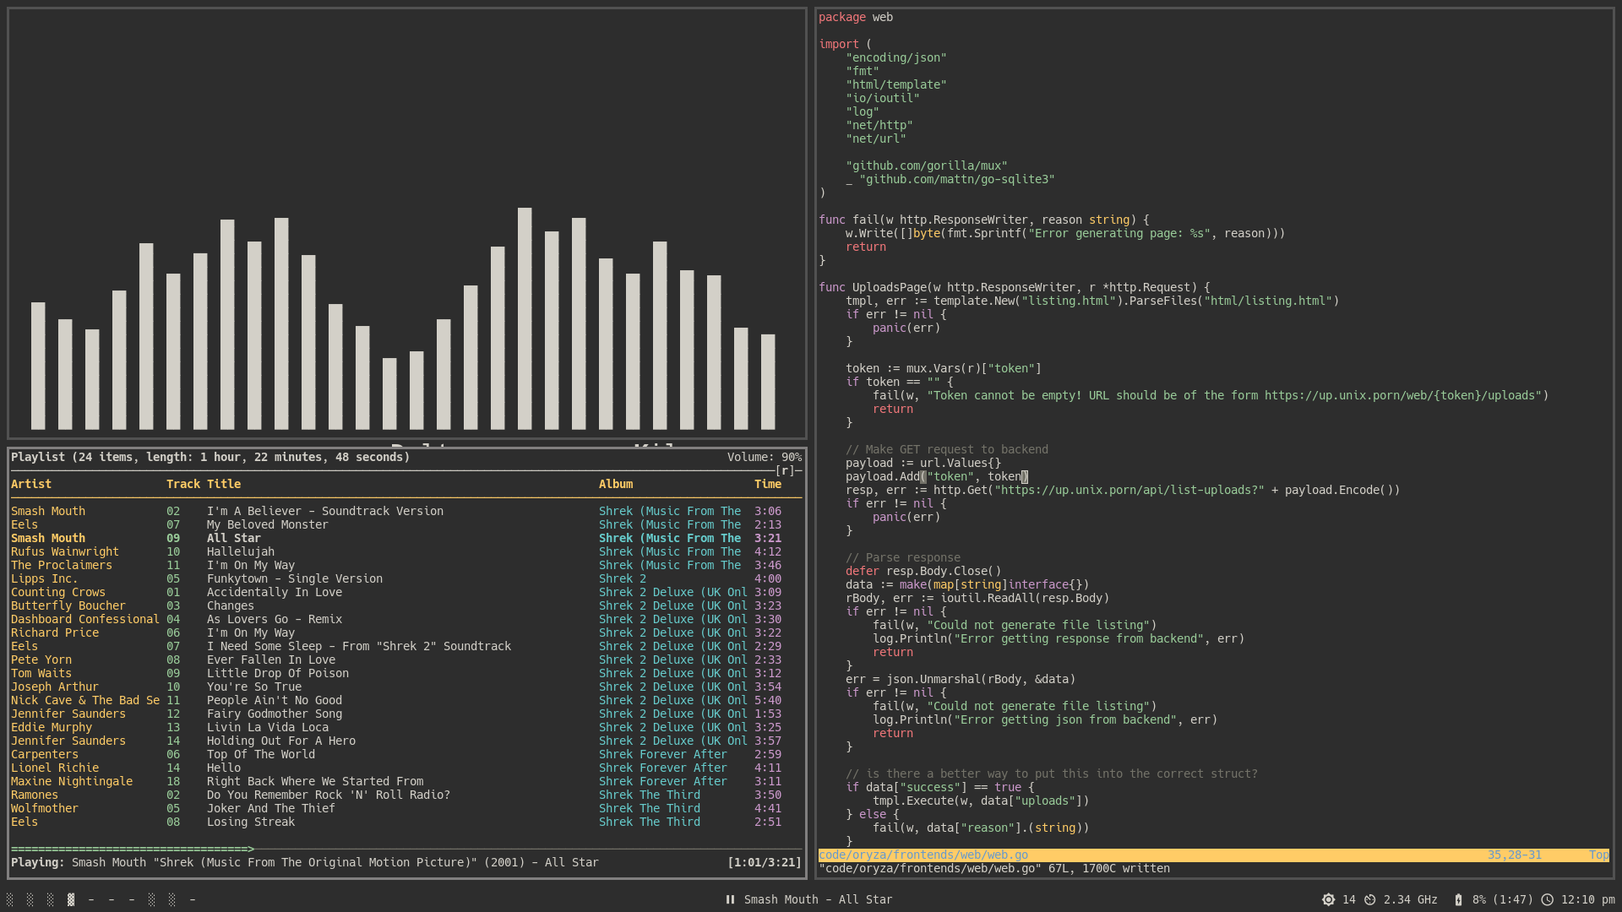
Task: Click the battery icon in status bar
Action: pyautogui.click(x=1458, y=899)
